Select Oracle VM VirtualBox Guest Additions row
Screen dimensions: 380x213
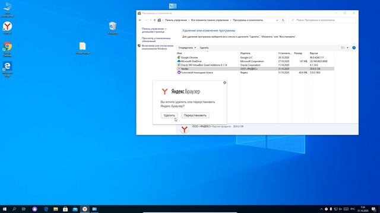point(255,65)
